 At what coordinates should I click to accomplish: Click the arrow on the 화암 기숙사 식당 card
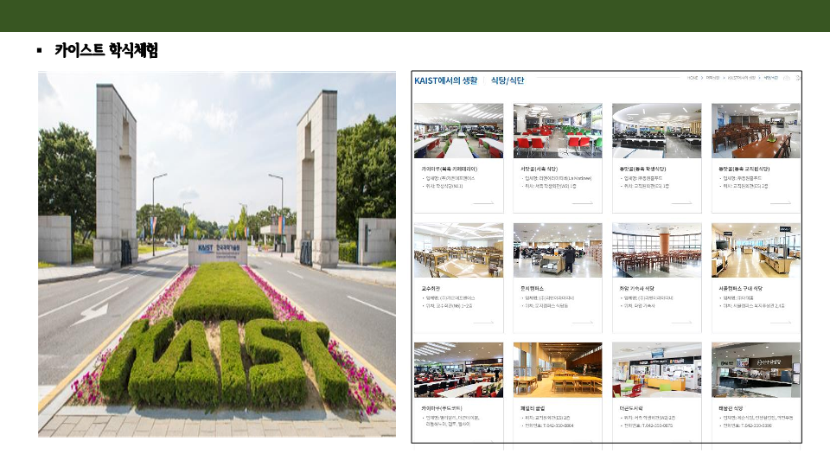coord(681,322)
